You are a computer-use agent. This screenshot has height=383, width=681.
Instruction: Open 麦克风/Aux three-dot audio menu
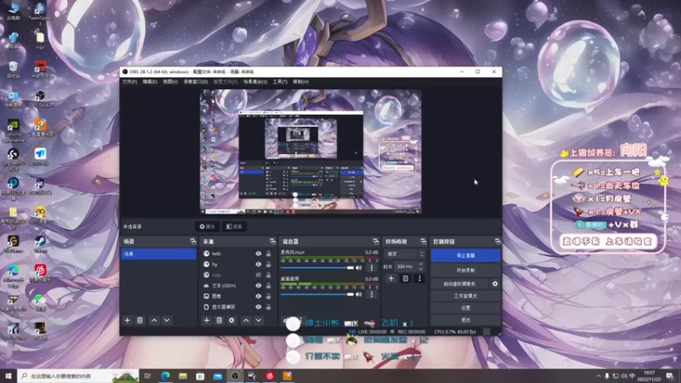[x=372, y=268]
